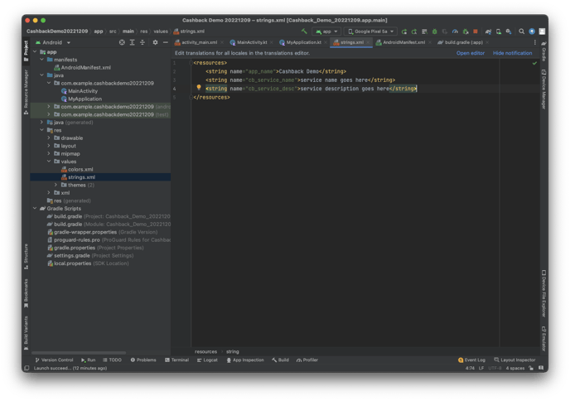Open the Google Pixel 5a device dropdown
This screenshot has height=401, width=570.
pyautogui.click(x=370, y=31)
